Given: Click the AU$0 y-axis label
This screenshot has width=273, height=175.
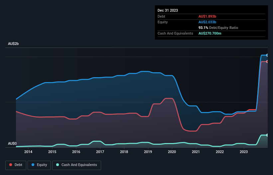Looking at the screenshot, I should click(12, 143).
